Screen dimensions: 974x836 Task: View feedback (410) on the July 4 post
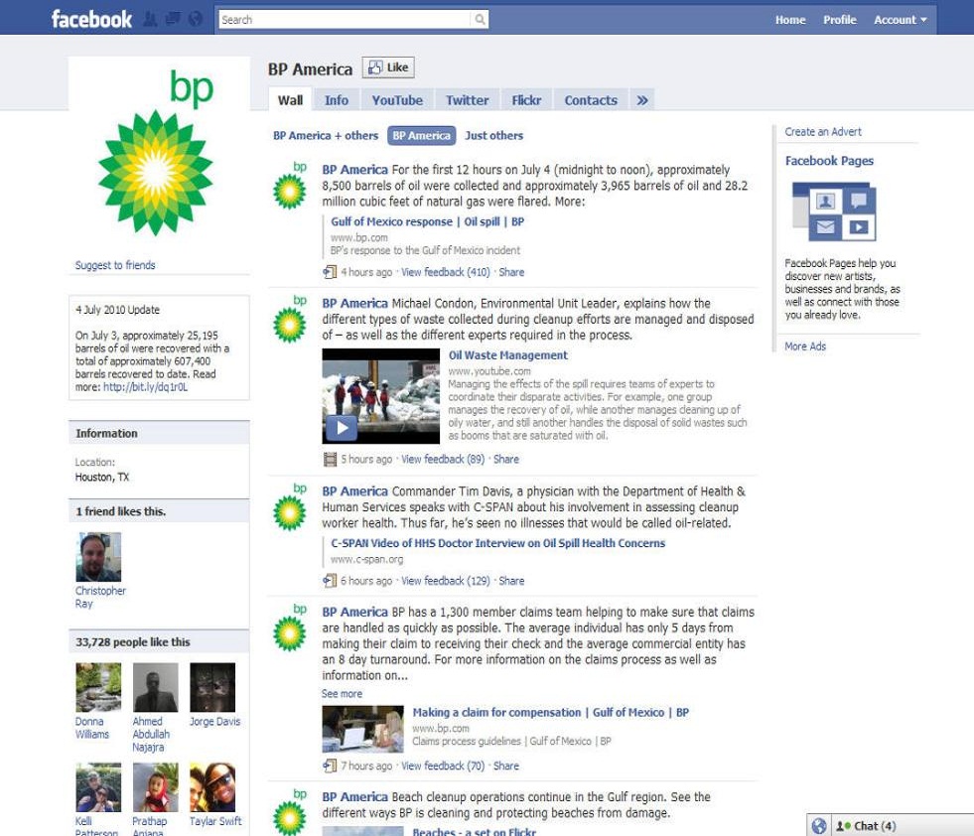pos(446,272)
